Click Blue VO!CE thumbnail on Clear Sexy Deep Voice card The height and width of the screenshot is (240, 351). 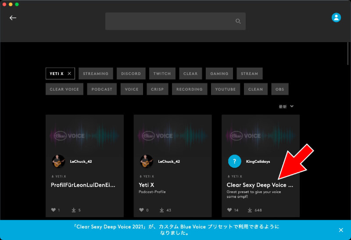[261, 136]
